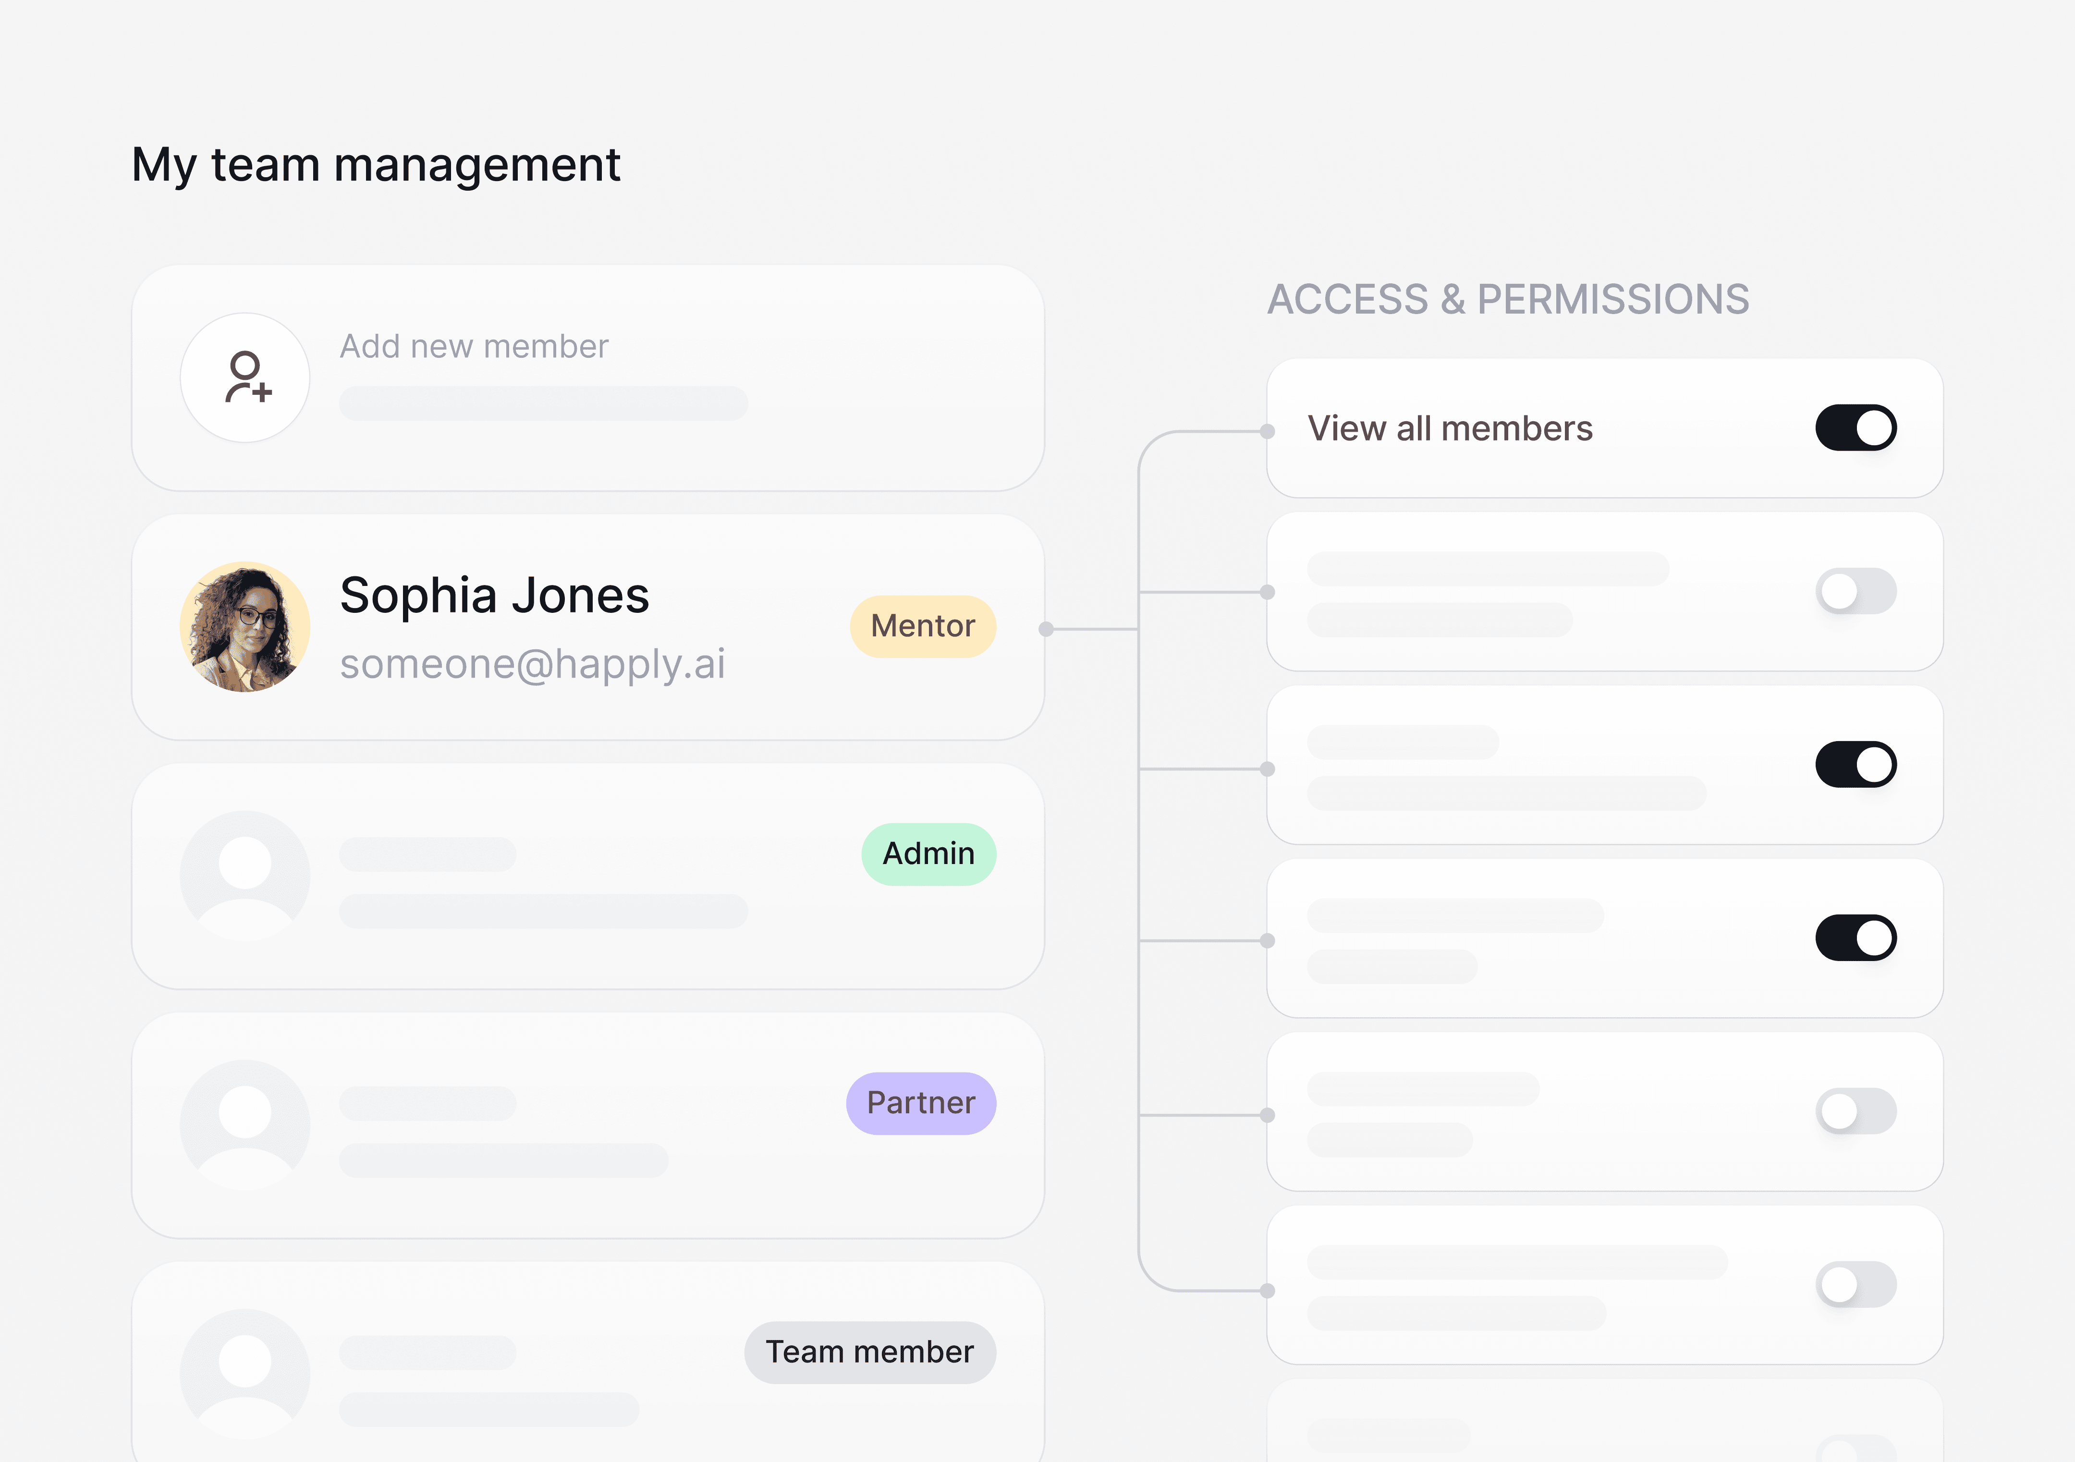Viewport: 2075px width, 1462px height.
Task: Turn off the View all members toggle
Action: coord(1855,427)
